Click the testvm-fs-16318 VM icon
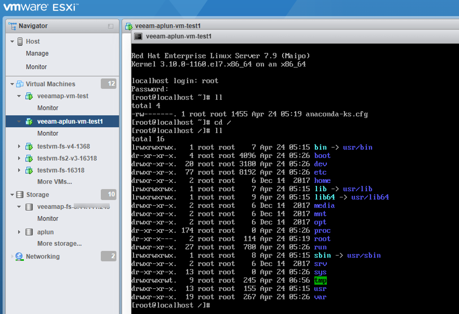This screenshot has height=314, width=459. pyautogui.click(x=29, y=170)
